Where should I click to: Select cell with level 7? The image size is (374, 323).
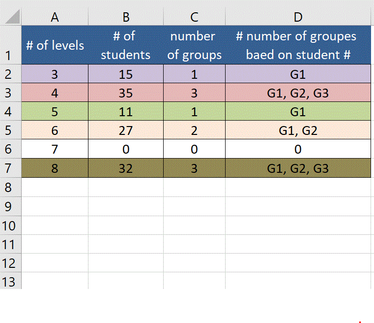coord(55,149)
